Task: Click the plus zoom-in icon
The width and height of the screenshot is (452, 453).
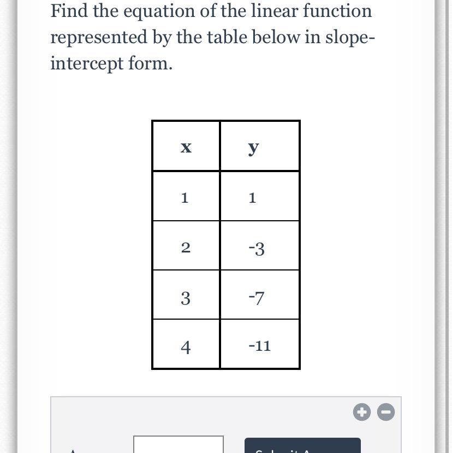Action: [362, 411]
